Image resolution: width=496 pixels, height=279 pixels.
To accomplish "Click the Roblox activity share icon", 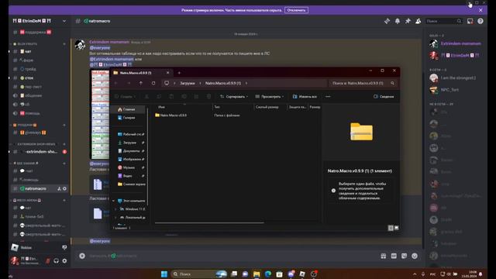I will coord(64,247).
